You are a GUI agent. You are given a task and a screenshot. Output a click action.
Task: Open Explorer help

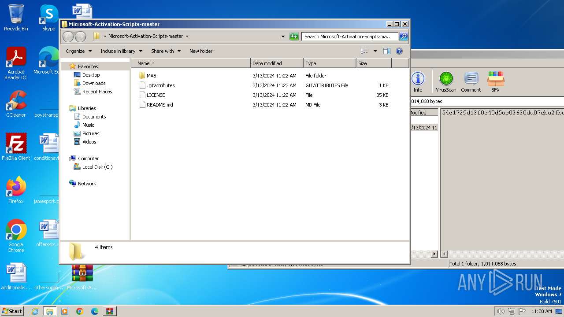point(399,51)
